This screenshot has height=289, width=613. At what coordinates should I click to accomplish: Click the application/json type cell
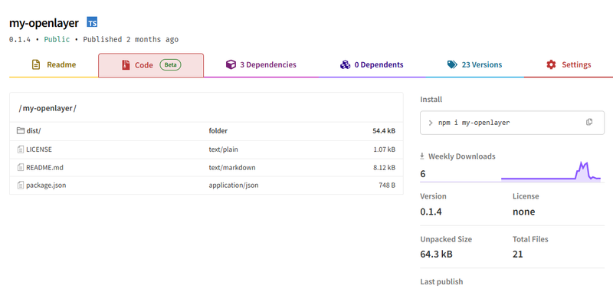(234, 185)
